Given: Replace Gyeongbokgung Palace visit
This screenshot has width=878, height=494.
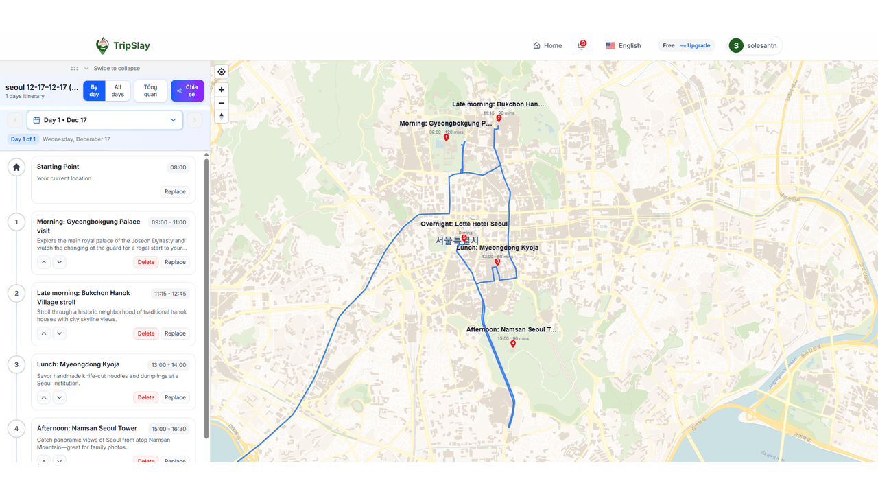Looking at the screenshot, I should coord(175,262).
